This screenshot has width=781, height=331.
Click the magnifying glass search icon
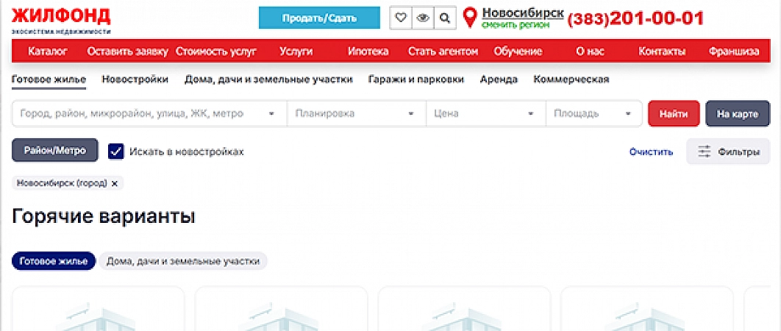[446, 18]
